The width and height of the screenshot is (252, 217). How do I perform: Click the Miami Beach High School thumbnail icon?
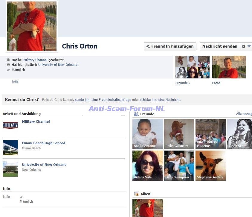[x=10, y=147]
